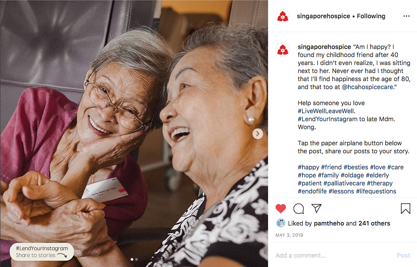
Task: Toggle the Following status
Action: coord(371,16)
